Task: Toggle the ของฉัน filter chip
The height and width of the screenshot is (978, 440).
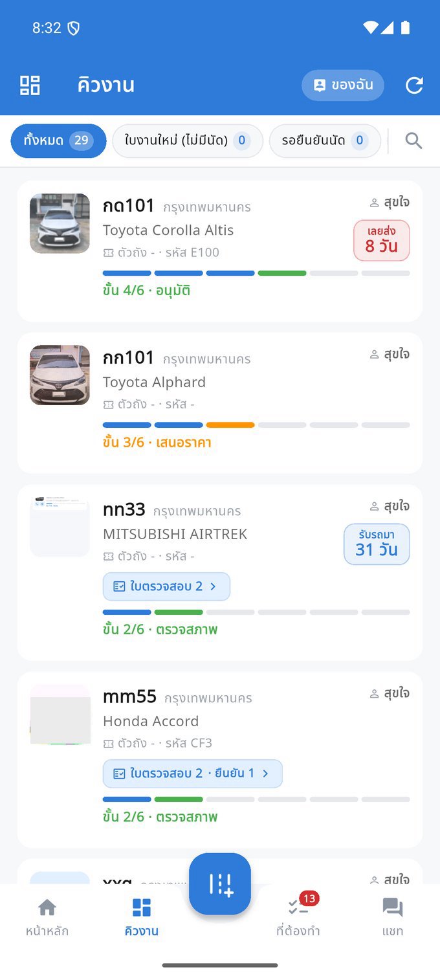Action: [x=343, y=85]
